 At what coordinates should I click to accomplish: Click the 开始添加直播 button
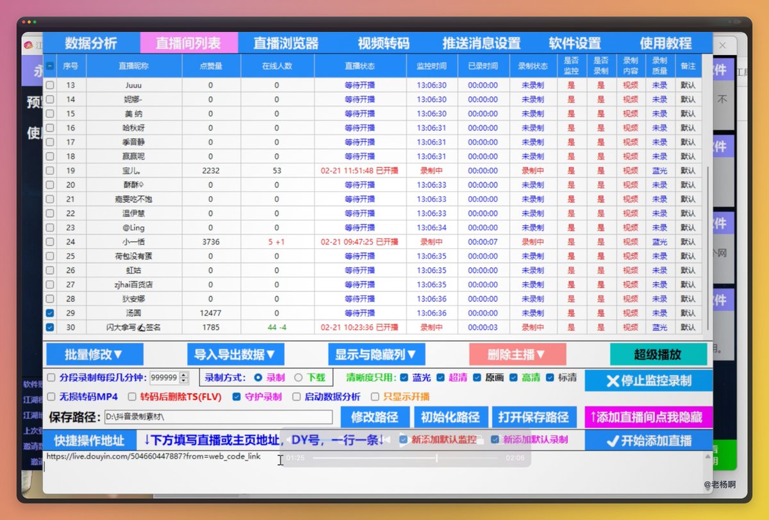649,440
